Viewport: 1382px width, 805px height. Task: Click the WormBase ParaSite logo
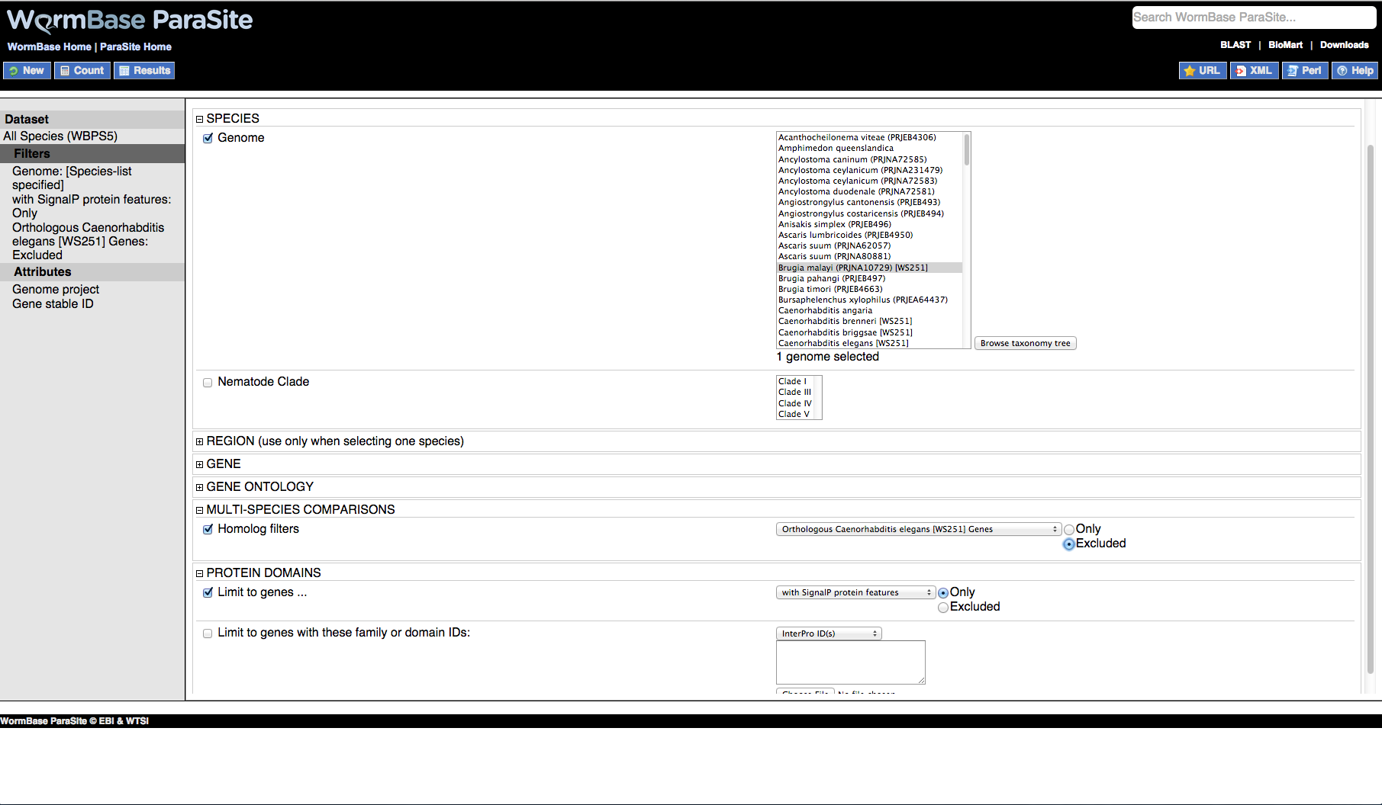coord(130,21)
